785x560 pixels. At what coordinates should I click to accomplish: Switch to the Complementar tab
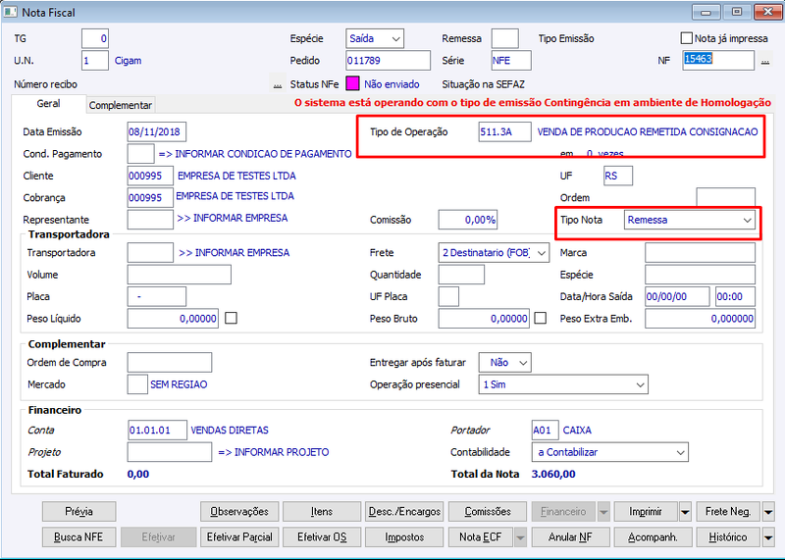point(120,105)
